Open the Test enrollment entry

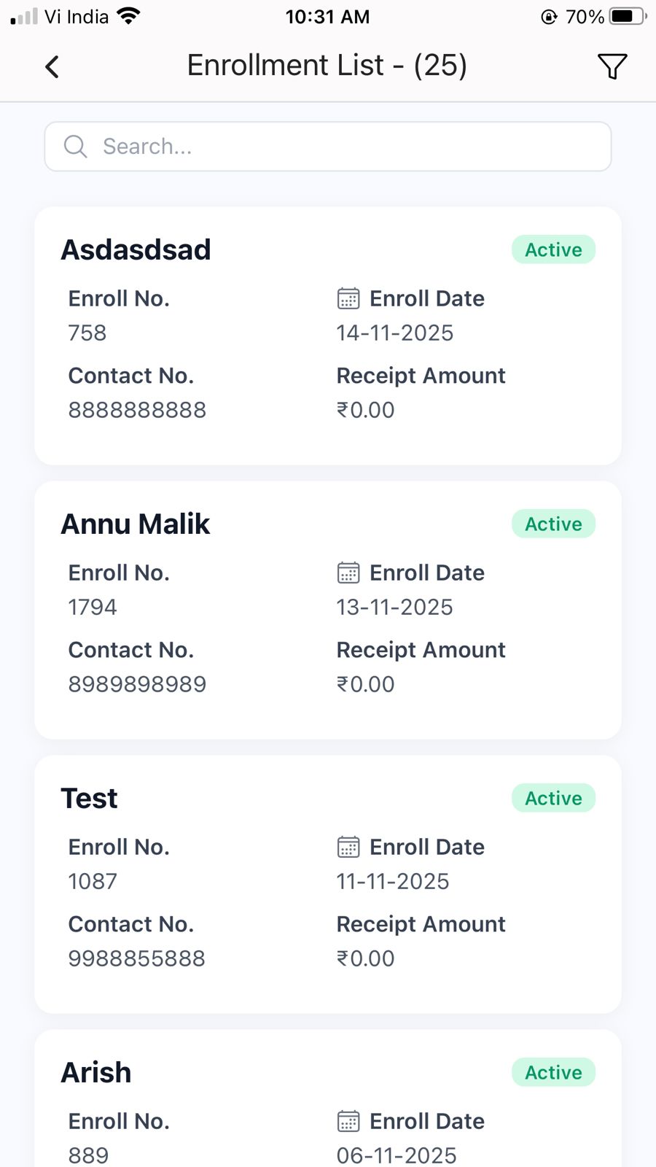89,798
